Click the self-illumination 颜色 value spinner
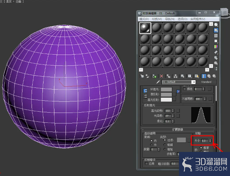Screen dimensions: 230x176 [203, 89]
